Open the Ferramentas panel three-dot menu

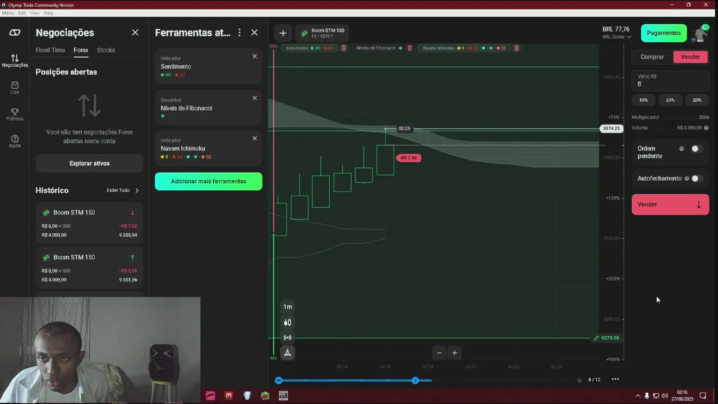240,33
